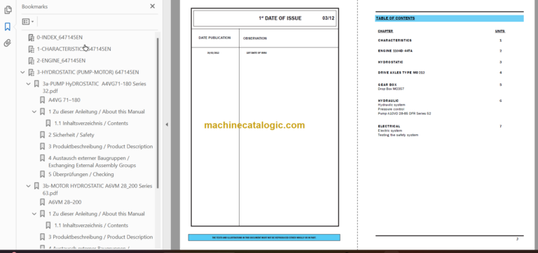Click bookmark ribbon icon beside A6VM 28–200
Viewport: 538px width, 253px height.
42,203
